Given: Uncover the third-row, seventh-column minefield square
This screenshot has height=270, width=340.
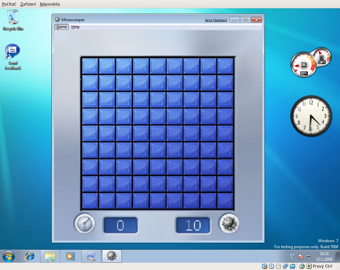Looking at the screenshot, I should click(x=192, y=100).
